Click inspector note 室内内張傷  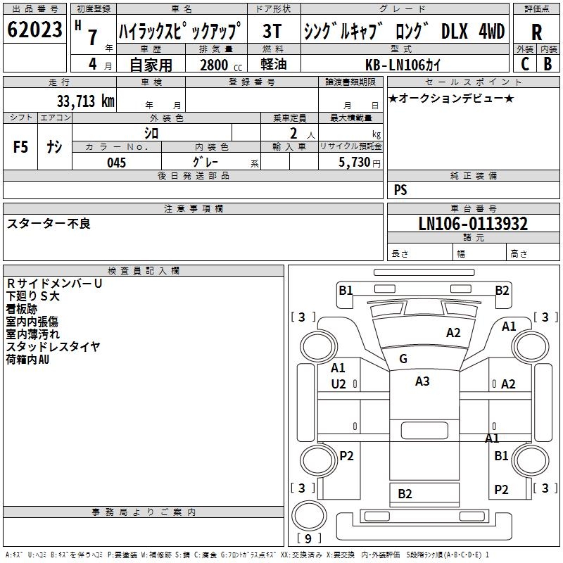pos(32,322)
